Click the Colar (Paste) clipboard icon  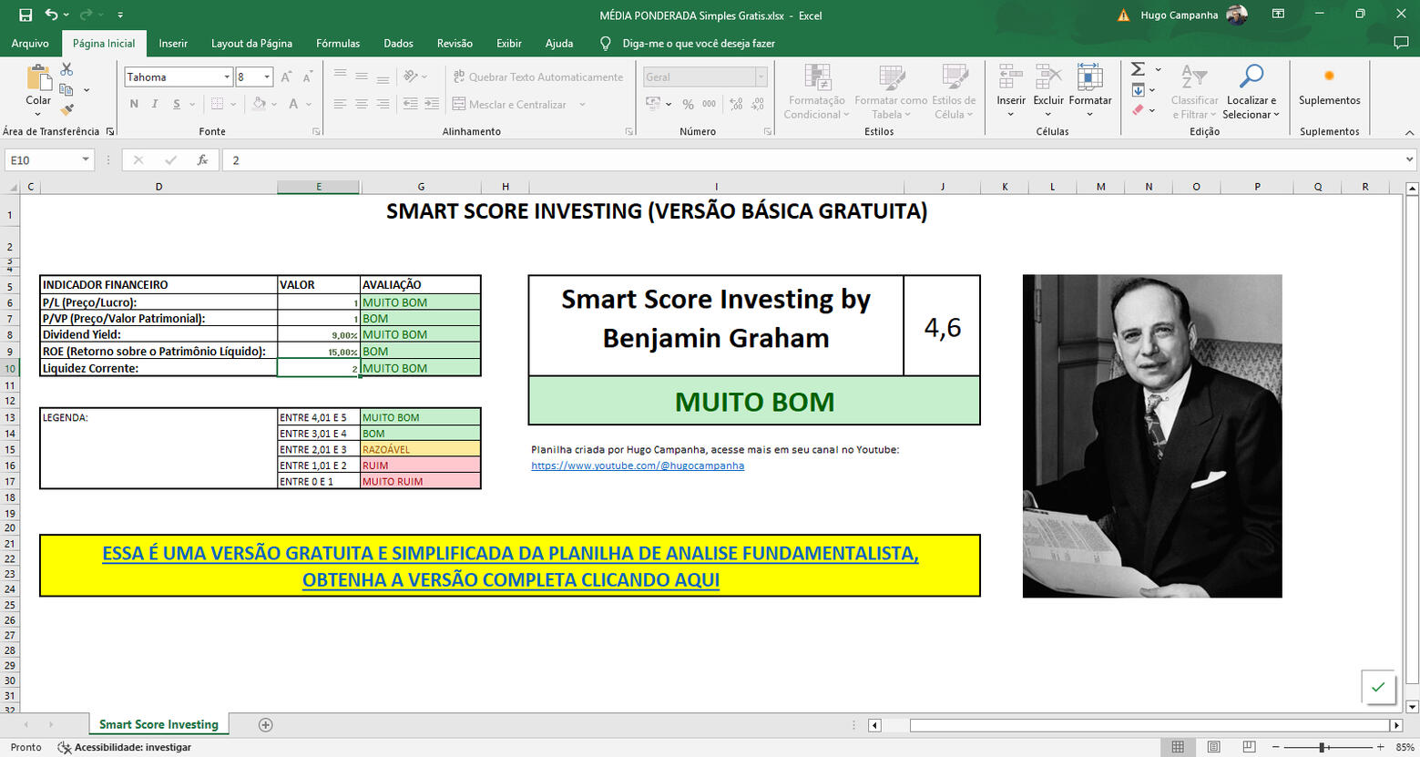pos(38,79)
